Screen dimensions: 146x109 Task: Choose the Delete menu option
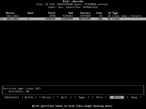click(29, 97)
